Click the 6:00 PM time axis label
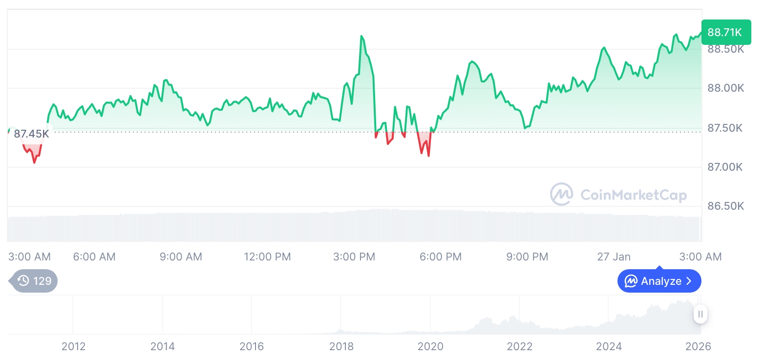This screenshot has height=357, width=765. tap(441, 257)
